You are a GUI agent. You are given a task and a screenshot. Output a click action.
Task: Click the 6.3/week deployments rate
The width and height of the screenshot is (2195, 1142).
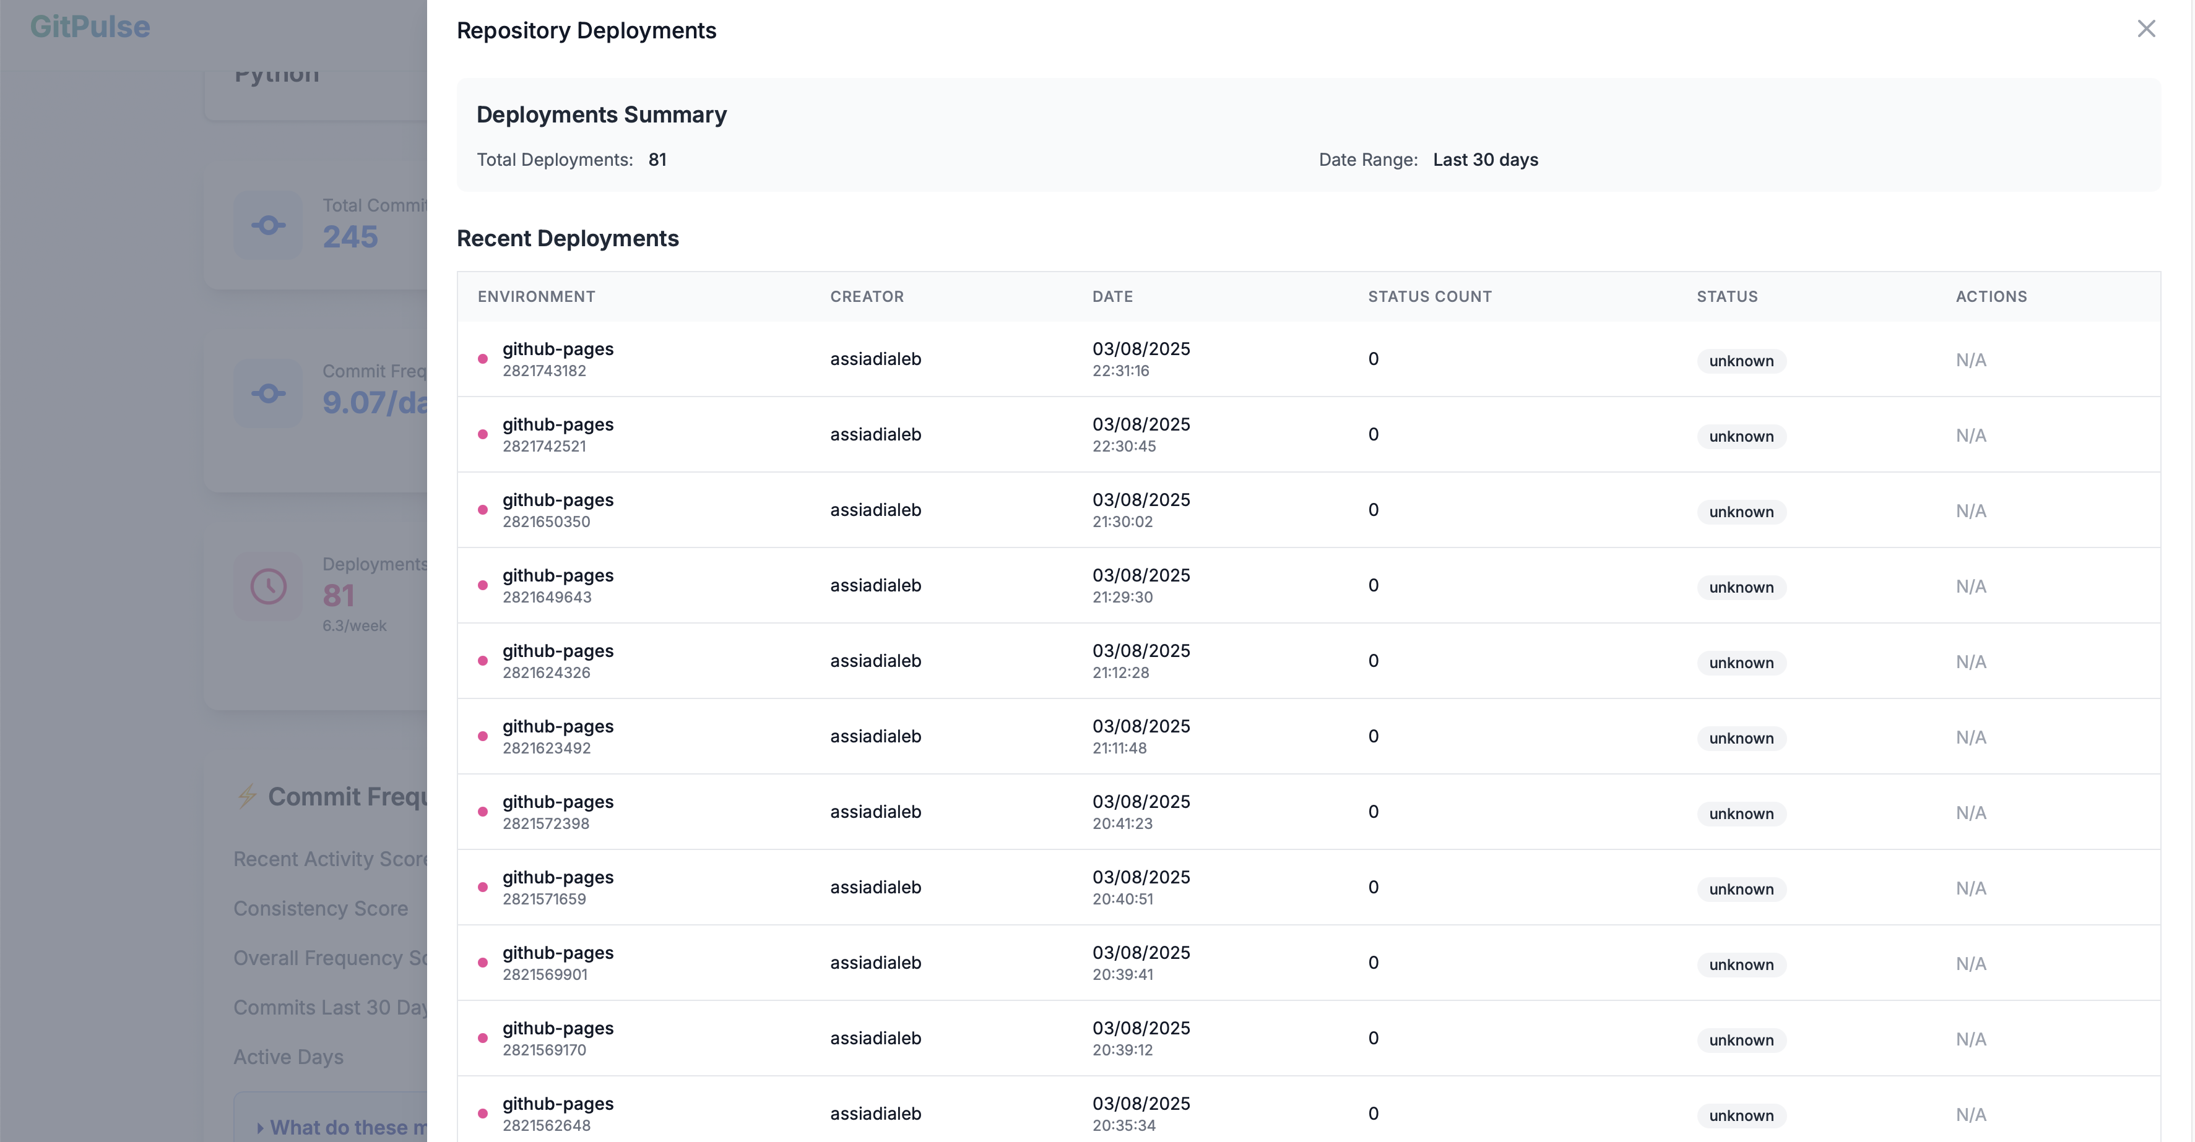coord(355,626)
